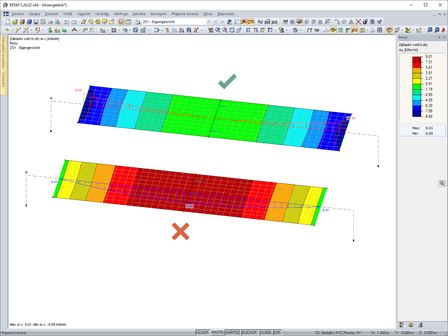448x336 pixels.
Task: Click the KARTEZ status bar button
Action: coord(233,332)
